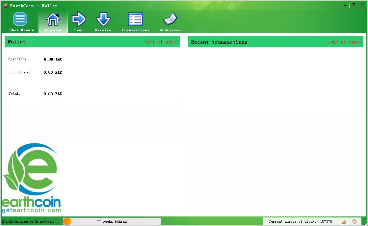Open the Show Menu dropdown

(21, 22)
